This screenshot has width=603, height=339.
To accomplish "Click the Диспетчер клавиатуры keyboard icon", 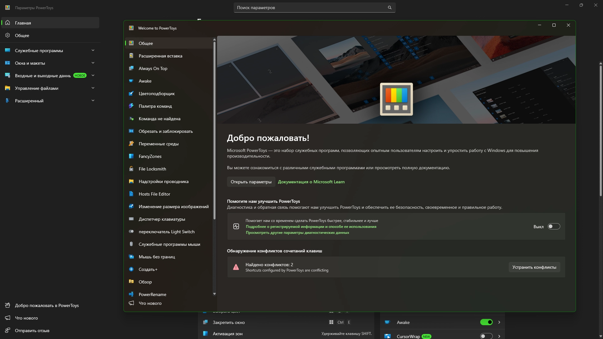I will 131,219.
